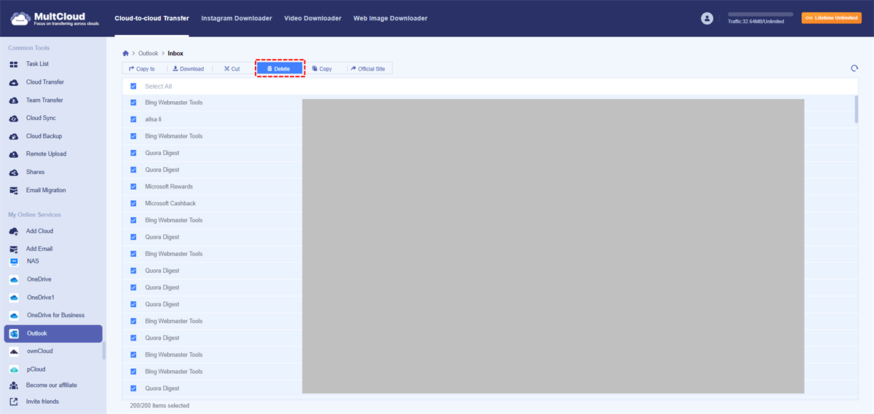The height and width of the screenshot is (414, 874).
Task: Click Inbox in the breadcrumb path
Action: pyautogui.click(x=176, y=53)
